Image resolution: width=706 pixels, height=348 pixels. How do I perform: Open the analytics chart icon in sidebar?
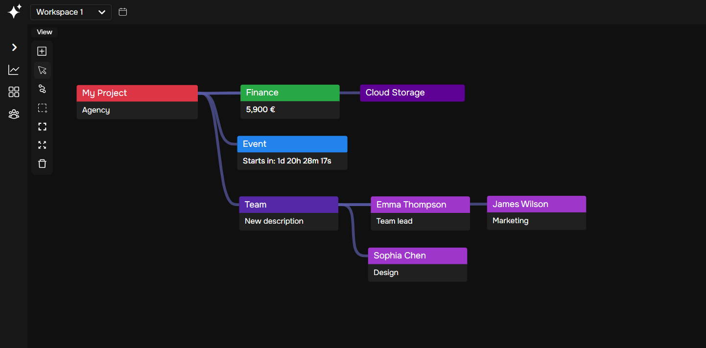(x=14, y=70)
